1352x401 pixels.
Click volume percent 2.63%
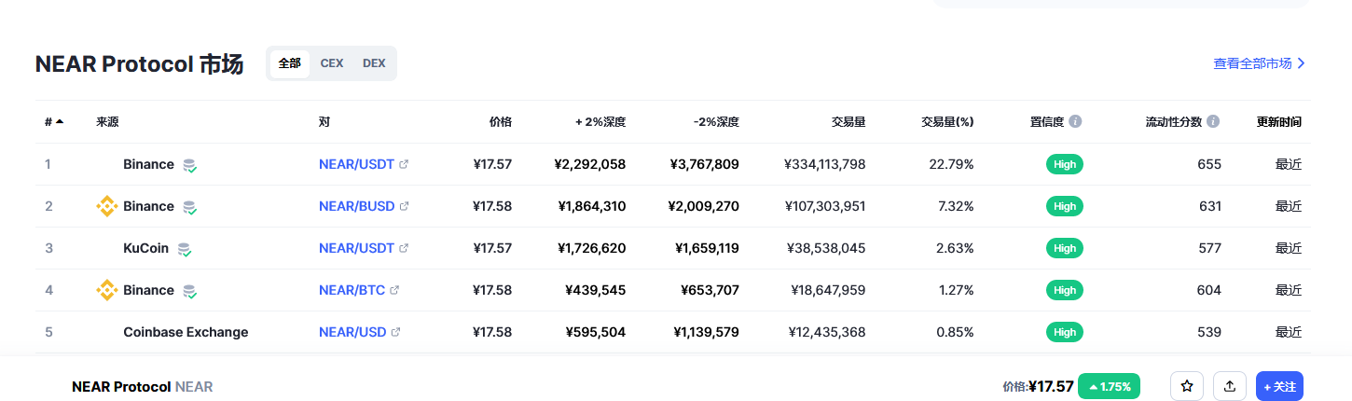pos(955,248)
